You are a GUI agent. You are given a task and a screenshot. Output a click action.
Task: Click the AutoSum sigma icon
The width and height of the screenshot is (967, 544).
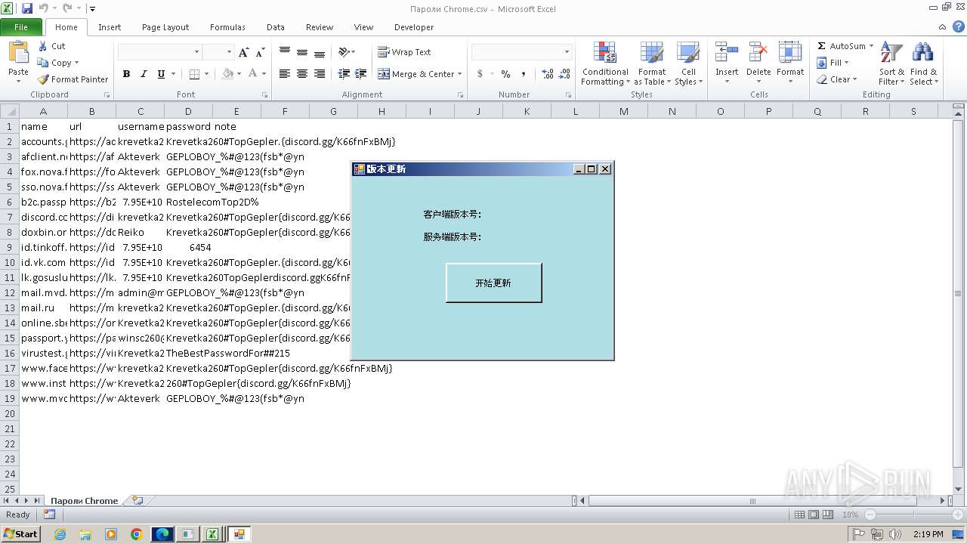(x=821, y=46)
